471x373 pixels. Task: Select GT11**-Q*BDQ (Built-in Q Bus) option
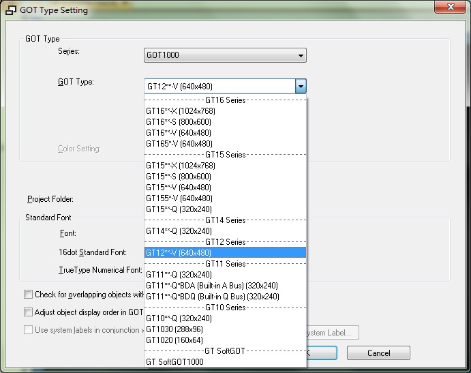[x=212, y=297]
